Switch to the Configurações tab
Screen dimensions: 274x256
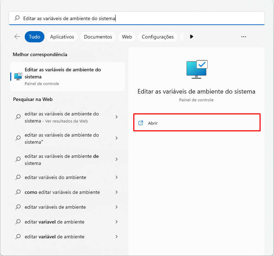click(158, 37)
